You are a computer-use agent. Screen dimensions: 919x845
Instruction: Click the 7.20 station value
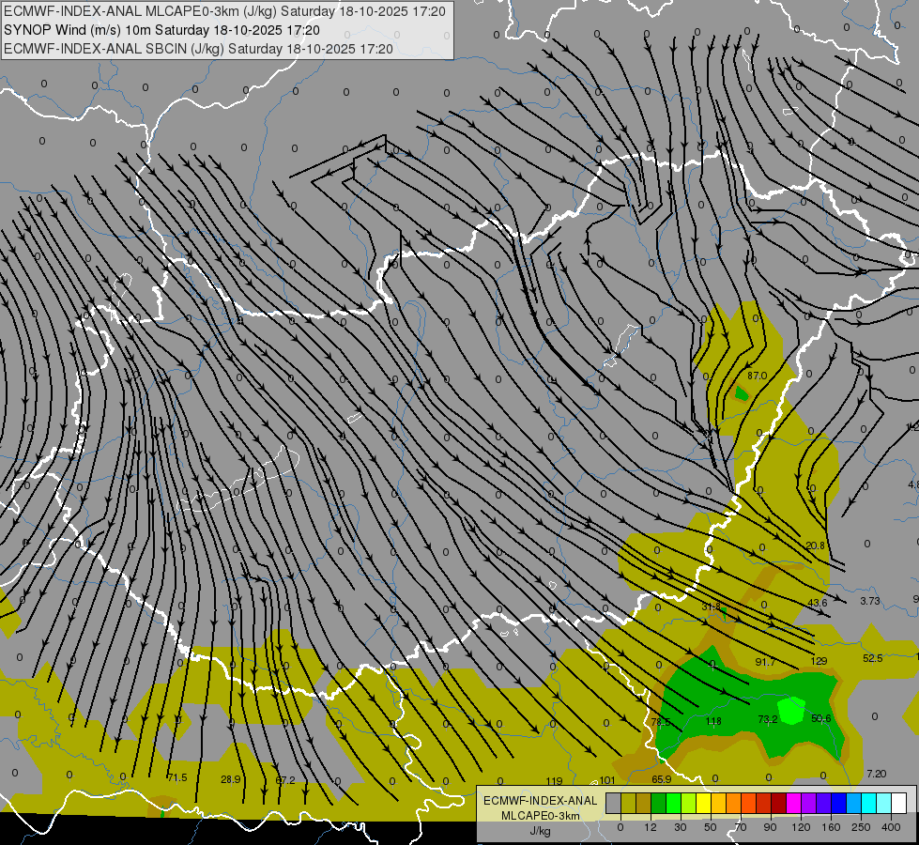pos(876,774)
